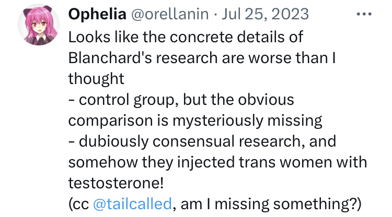Click "somehow they injected trans women with" line
Image resolution: width=392 pixels, height=217 pixels.
coord(217,161)
